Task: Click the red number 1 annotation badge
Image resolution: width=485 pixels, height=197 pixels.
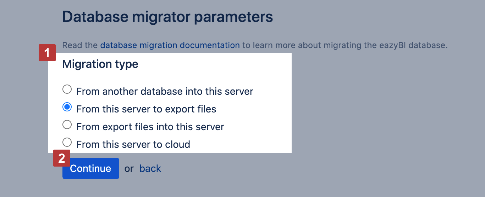Action: coord(47,53)
